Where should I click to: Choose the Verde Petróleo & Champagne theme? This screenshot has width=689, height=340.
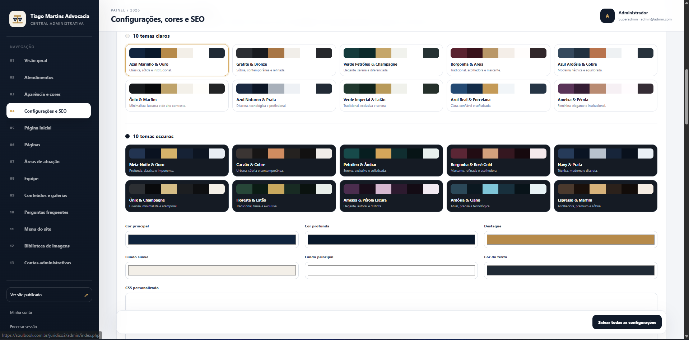point(391,60)
